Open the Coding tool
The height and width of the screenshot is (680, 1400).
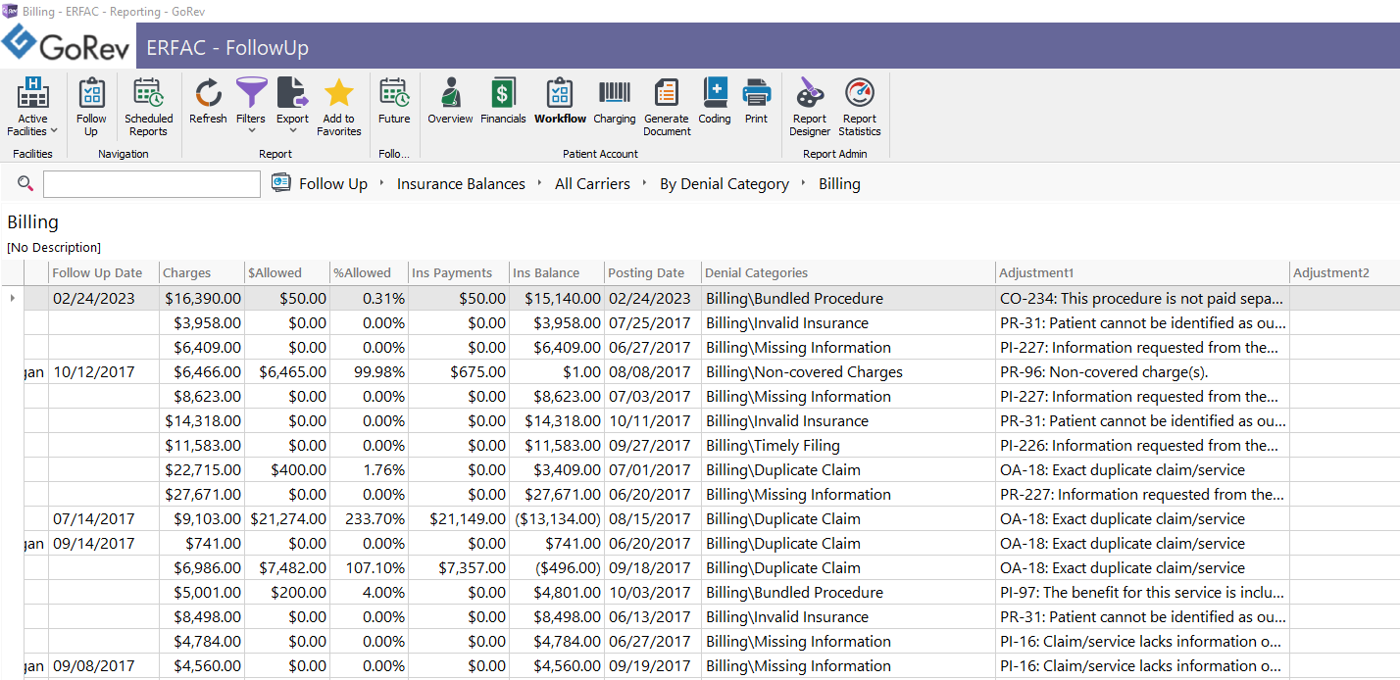715,102
